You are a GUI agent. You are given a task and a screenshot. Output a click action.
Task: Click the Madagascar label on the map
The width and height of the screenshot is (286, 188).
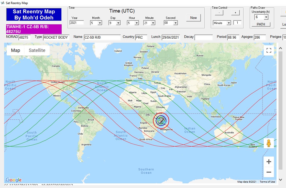(x=166, y=129)
